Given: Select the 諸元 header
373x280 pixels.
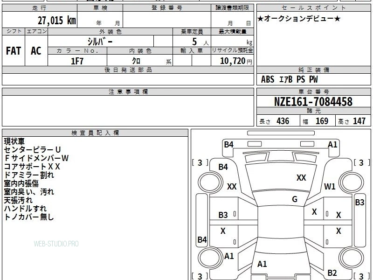Looking at the screenshot, I should pos(313,111).
